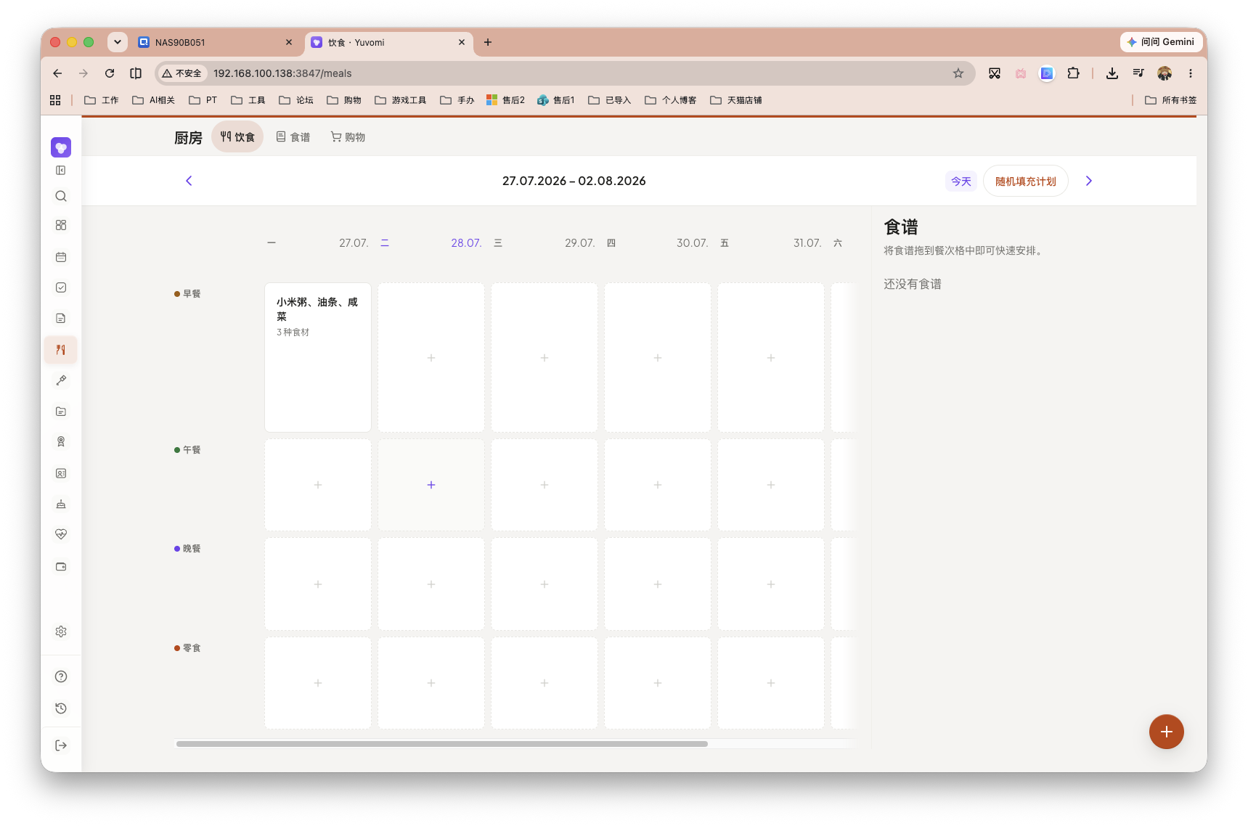Switch to the 饮食 tab
Image resolution: width=1248 pixels, height=826 pixels.
(x=237, y=136)
